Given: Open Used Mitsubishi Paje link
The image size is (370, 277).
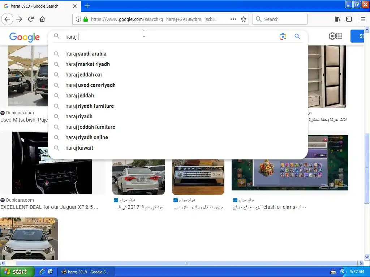Looking at the screenshot, I should (24, 120).
